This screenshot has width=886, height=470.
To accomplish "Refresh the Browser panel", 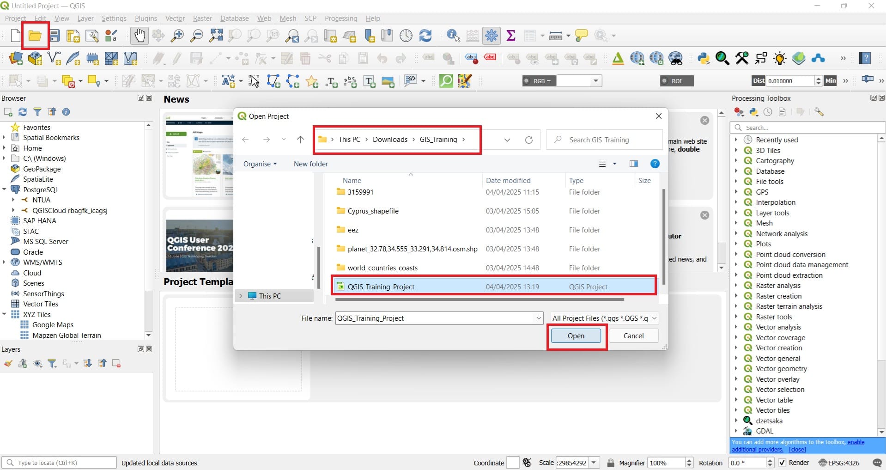I will coord(23,112).
